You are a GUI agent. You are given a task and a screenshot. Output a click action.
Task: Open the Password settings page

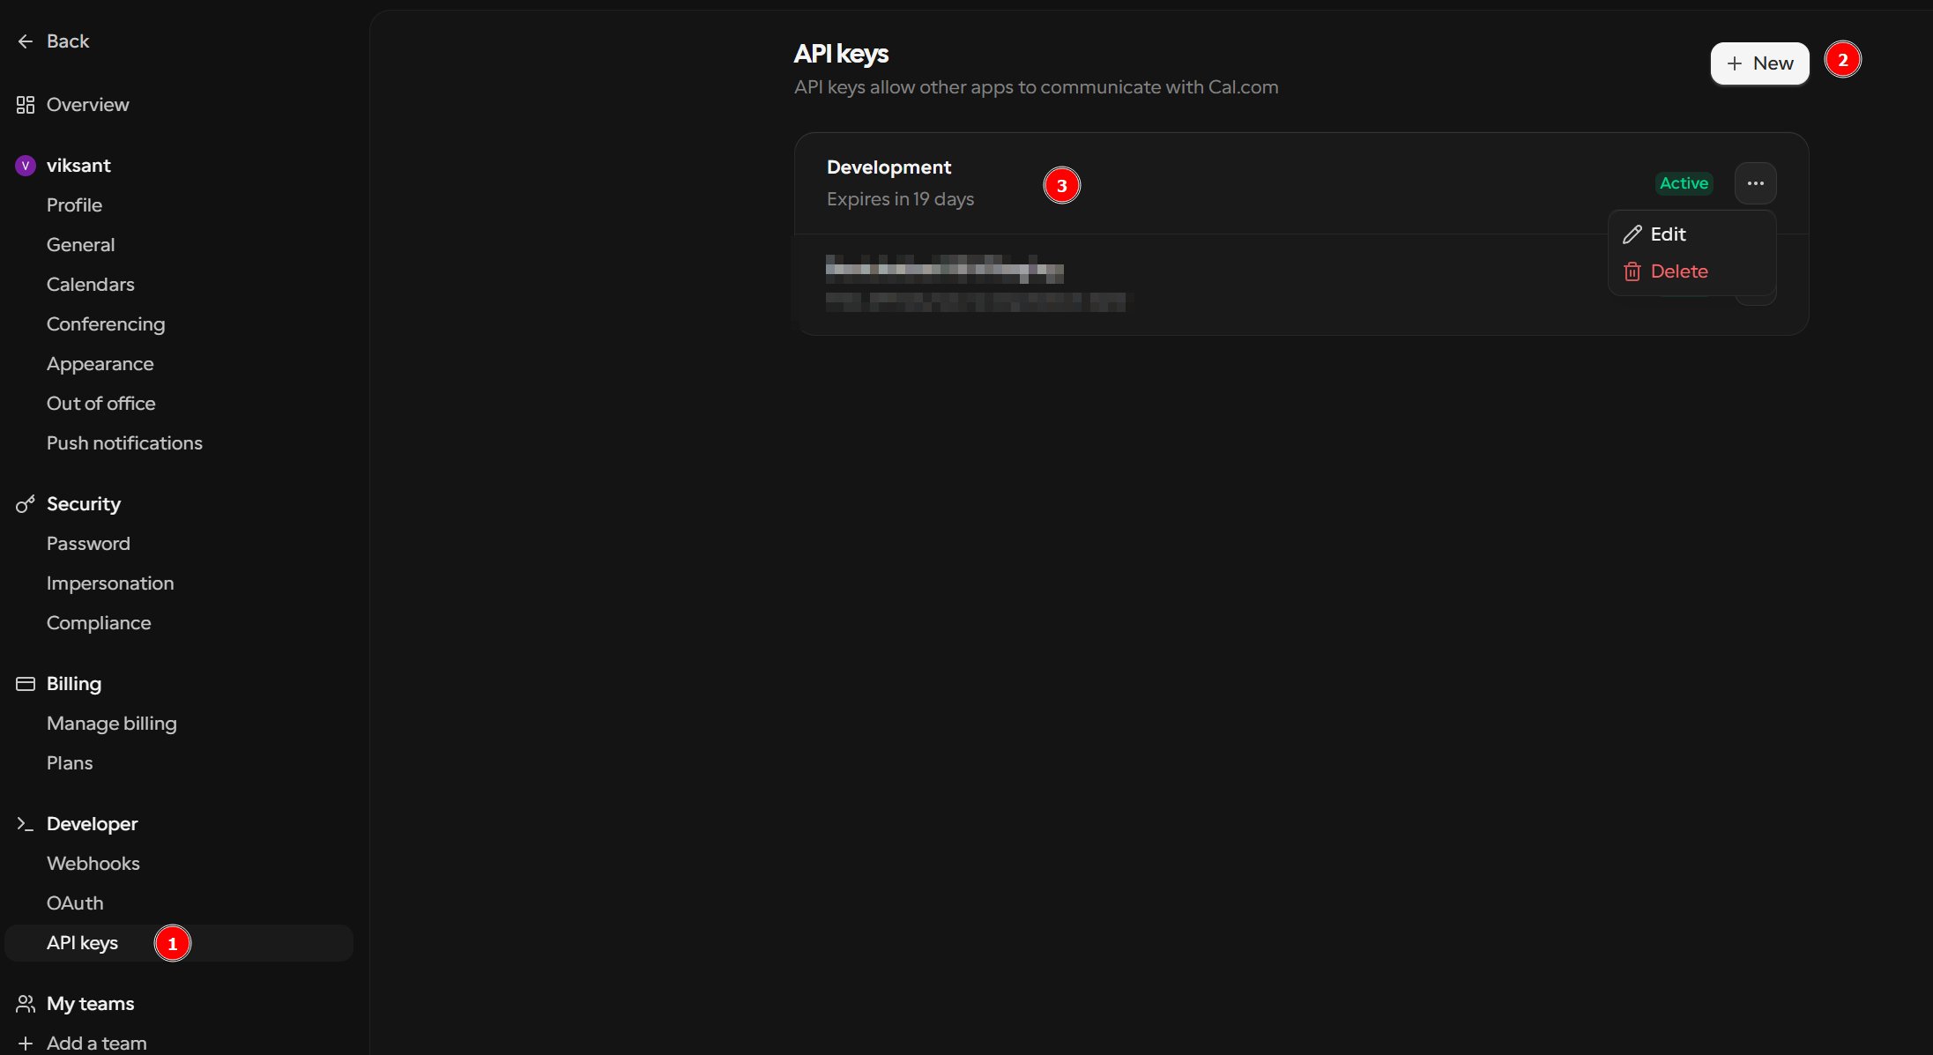coord(88,544)
